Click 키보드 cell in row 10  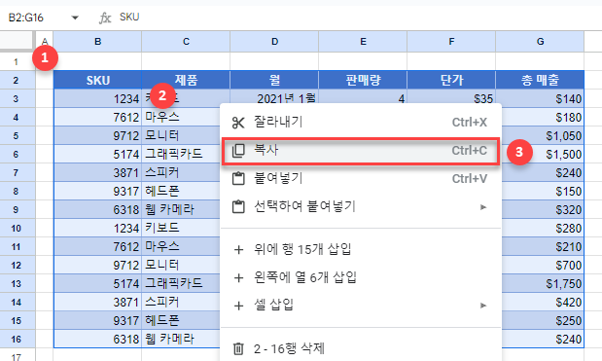point(181,228)
